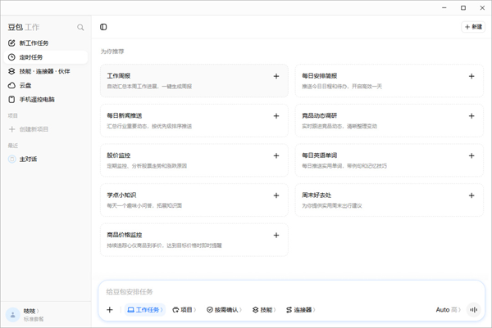Collapse the sidebar with the panel toggle icon
492x328 pixels.
point(103,27)
